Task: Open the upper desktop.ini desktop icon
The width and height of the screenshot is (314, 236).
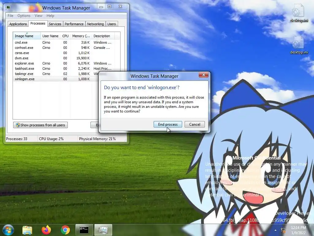Action: point(299,13)
